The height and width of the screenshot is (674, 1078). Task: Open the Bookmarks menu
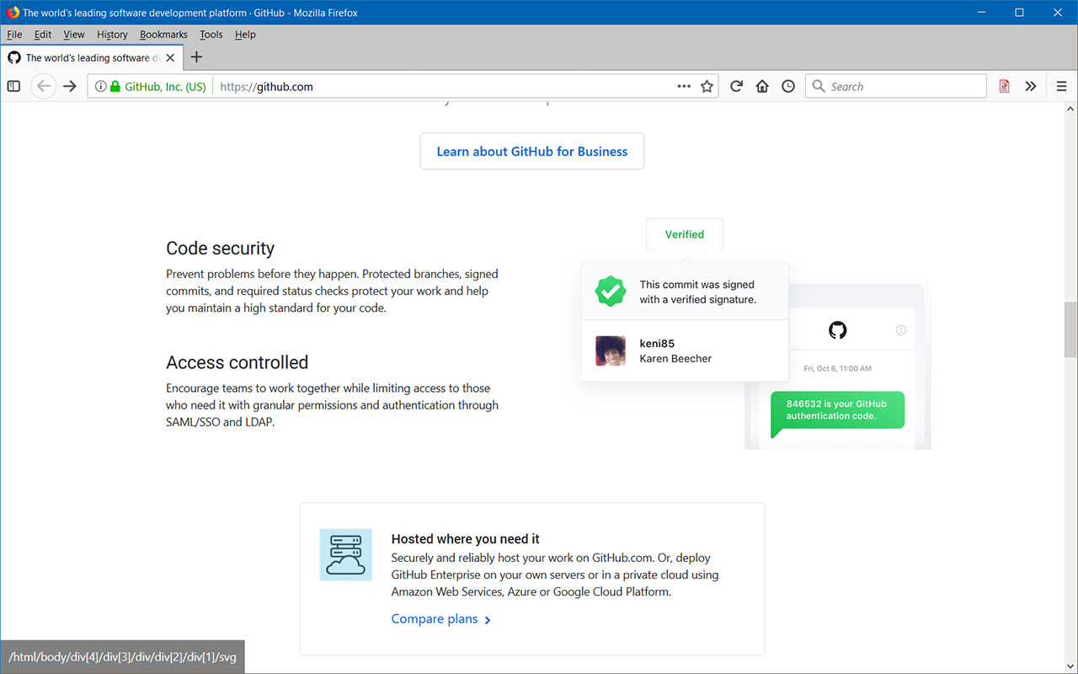(163, 35)
